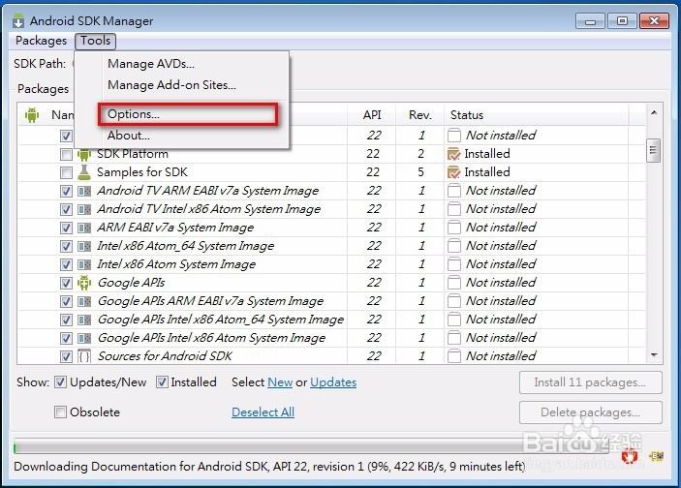Toggle the Updates/New show checkbox
The height and width of the screenshot is (488, 681).
point(60,382)
